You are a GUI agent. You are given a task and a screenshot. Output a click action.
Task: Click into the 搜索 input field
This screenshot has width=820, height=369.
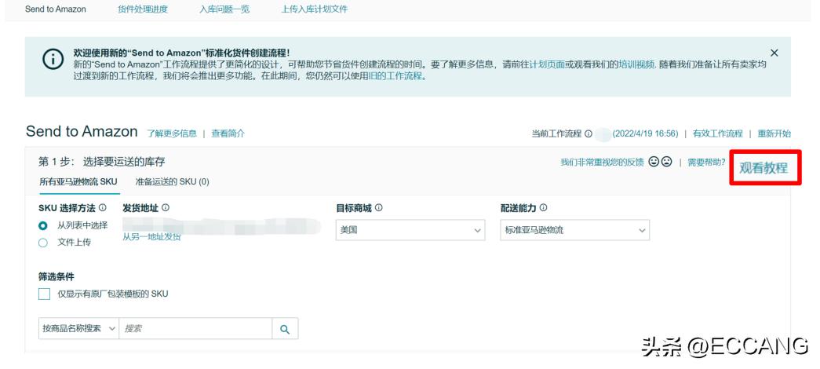tap(195, 329)
